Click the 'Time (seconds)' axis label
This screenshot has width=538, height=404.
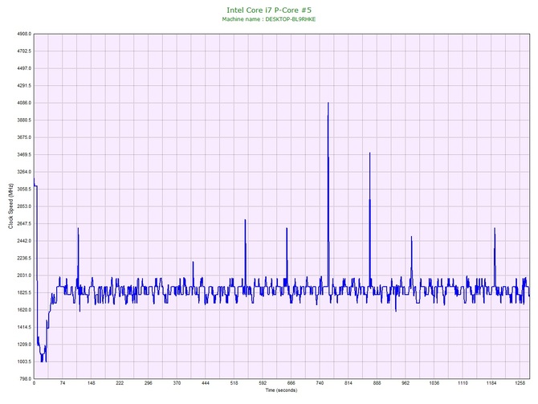[281, 390]
